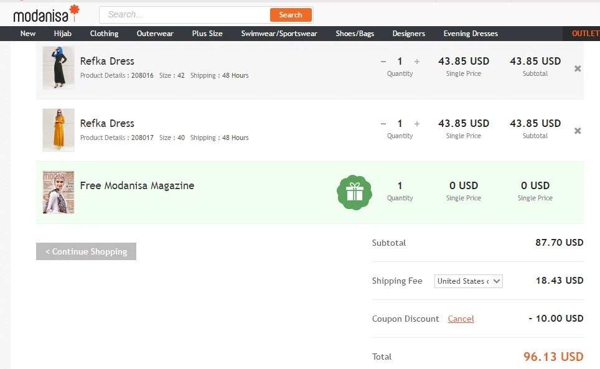Open the mustard Refka Dress thumbnail
This screenshot has width=600, height=369.
point(59,130)
